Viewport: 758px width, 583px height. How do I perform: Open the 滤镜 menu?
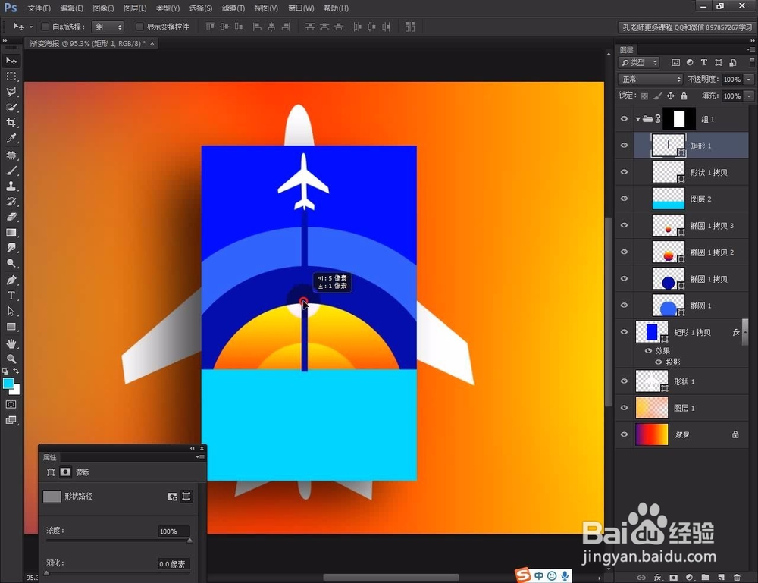coord(232,8)
